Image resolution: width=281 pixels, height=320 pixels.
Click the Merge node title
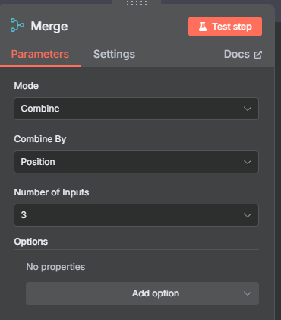click(49, 27)
